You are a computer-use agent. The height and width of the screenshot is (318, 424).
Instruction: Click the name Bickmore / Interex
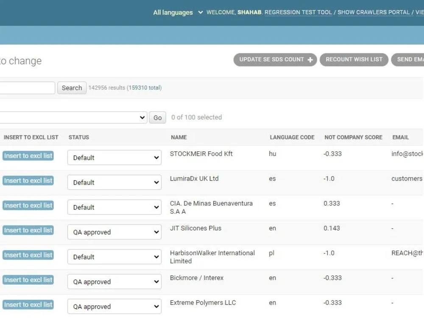pos(197,278)
